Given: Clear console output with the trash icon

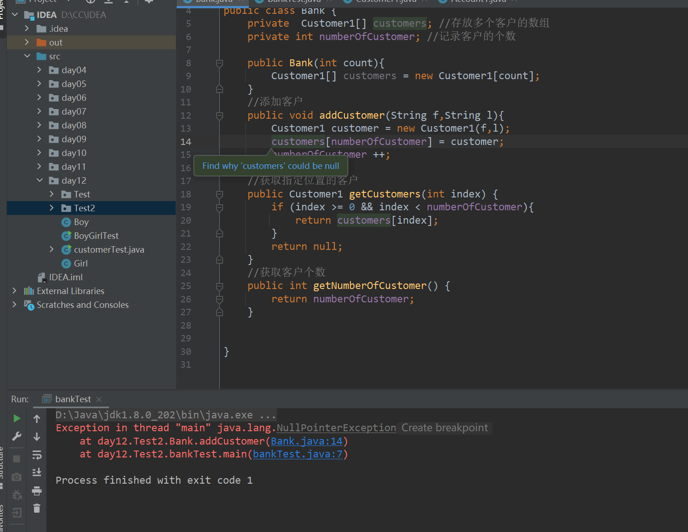Looking at the screenshot, I should tap(37, 509).
